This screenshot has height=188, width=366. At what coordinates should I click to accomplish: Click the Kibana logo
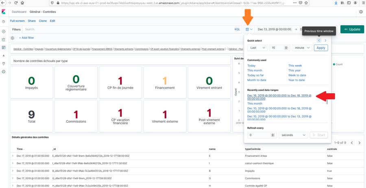4,12
